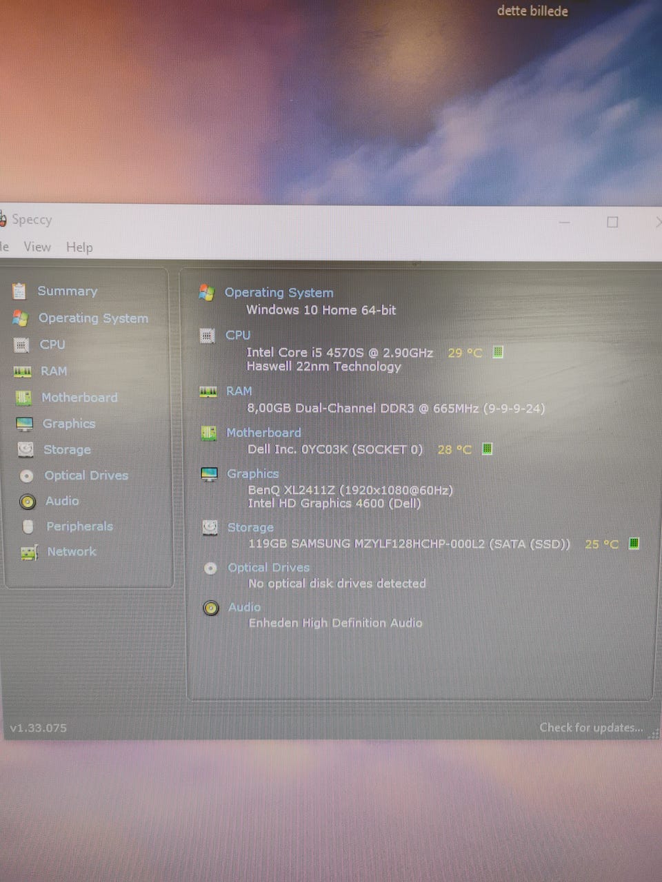Select Network in the sidebar
The image size is (662, 882).
click(72, 552)
